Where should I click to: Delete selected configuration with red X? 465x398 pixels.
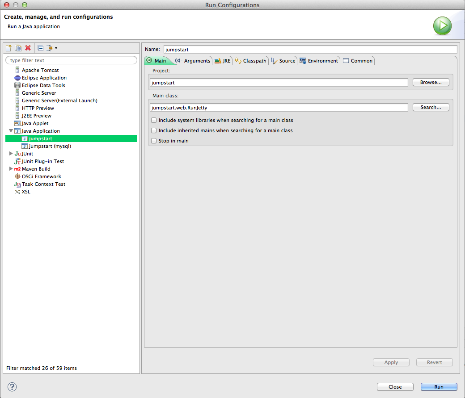28,48
